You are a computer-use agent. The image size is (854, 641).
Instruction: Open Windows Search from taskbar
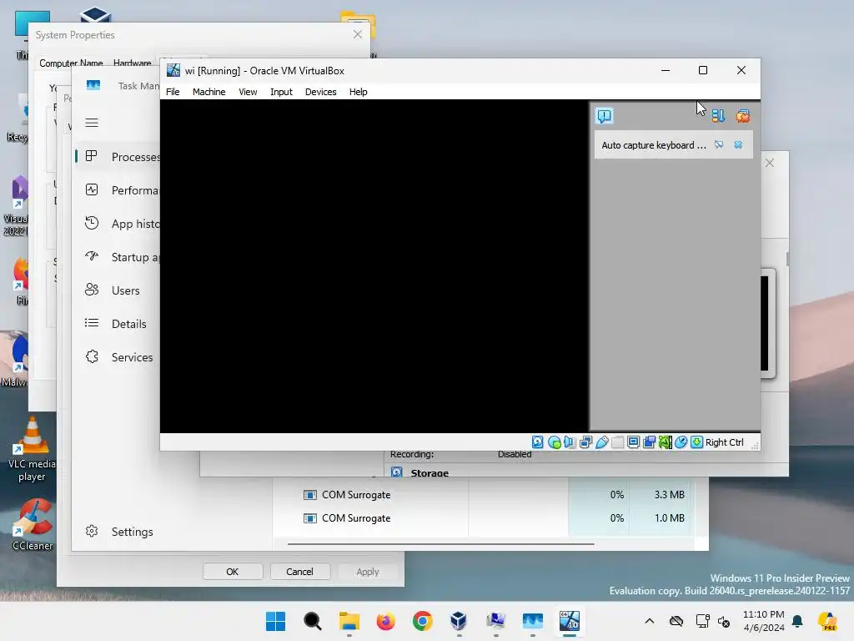tap(313, 621)
